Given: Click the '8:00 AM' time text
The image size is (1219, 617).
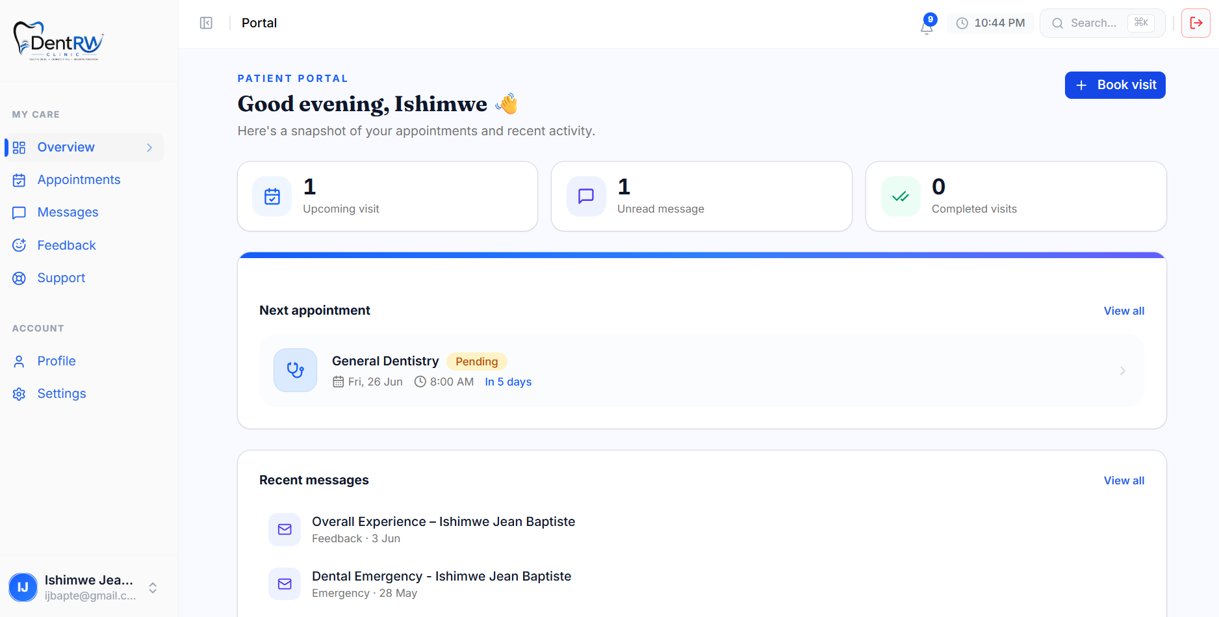Looking at the screenshot, I should tap(452, 382).
